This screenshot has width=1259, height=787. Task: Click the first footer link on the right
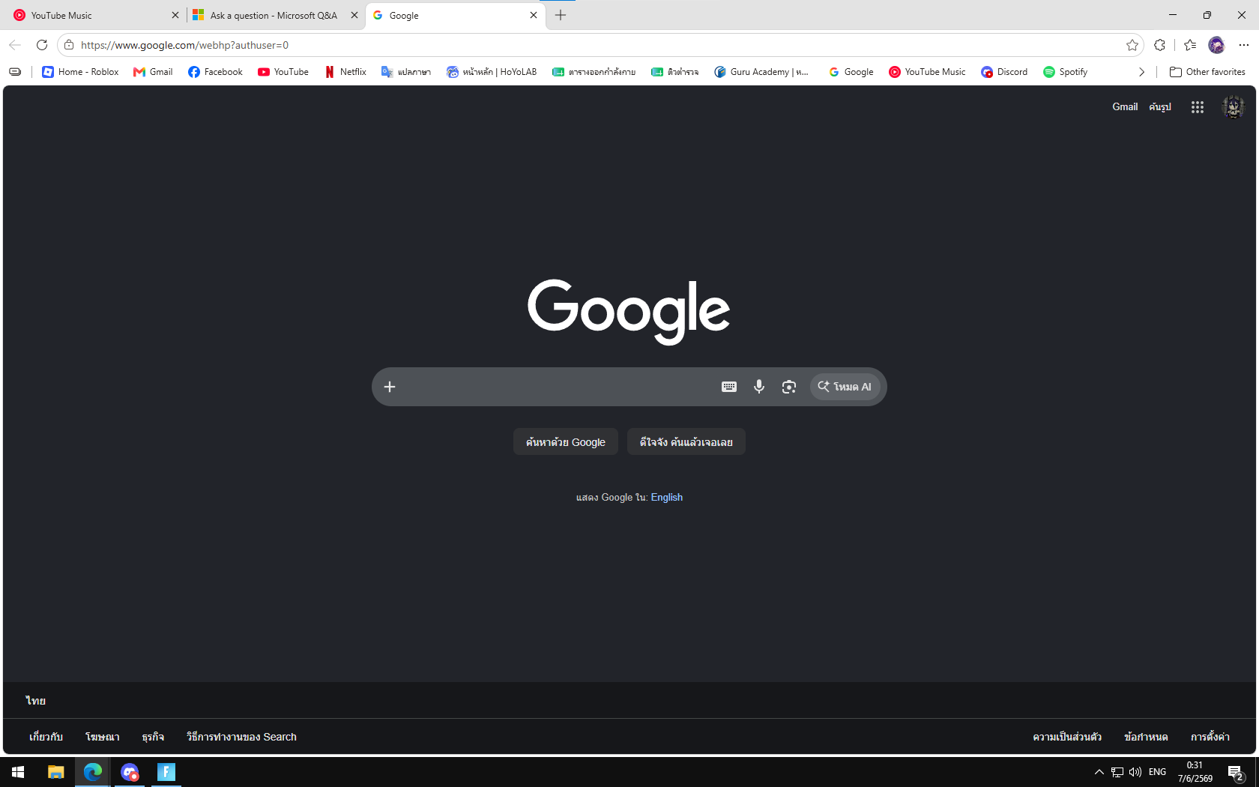[1067, 737]
